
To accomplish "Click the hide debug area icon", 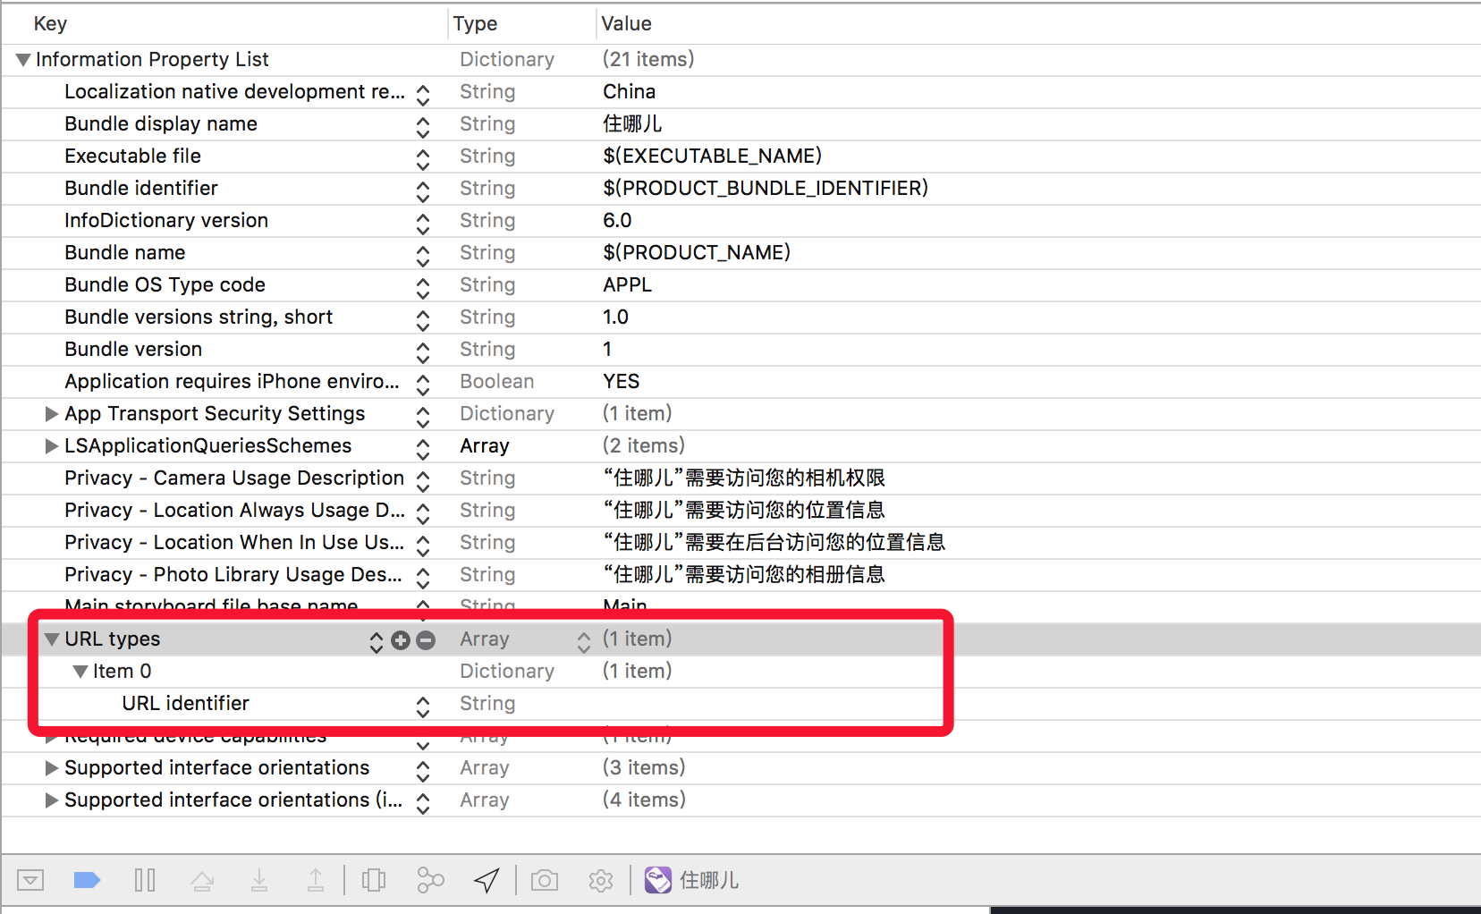I will pos(30,881).
